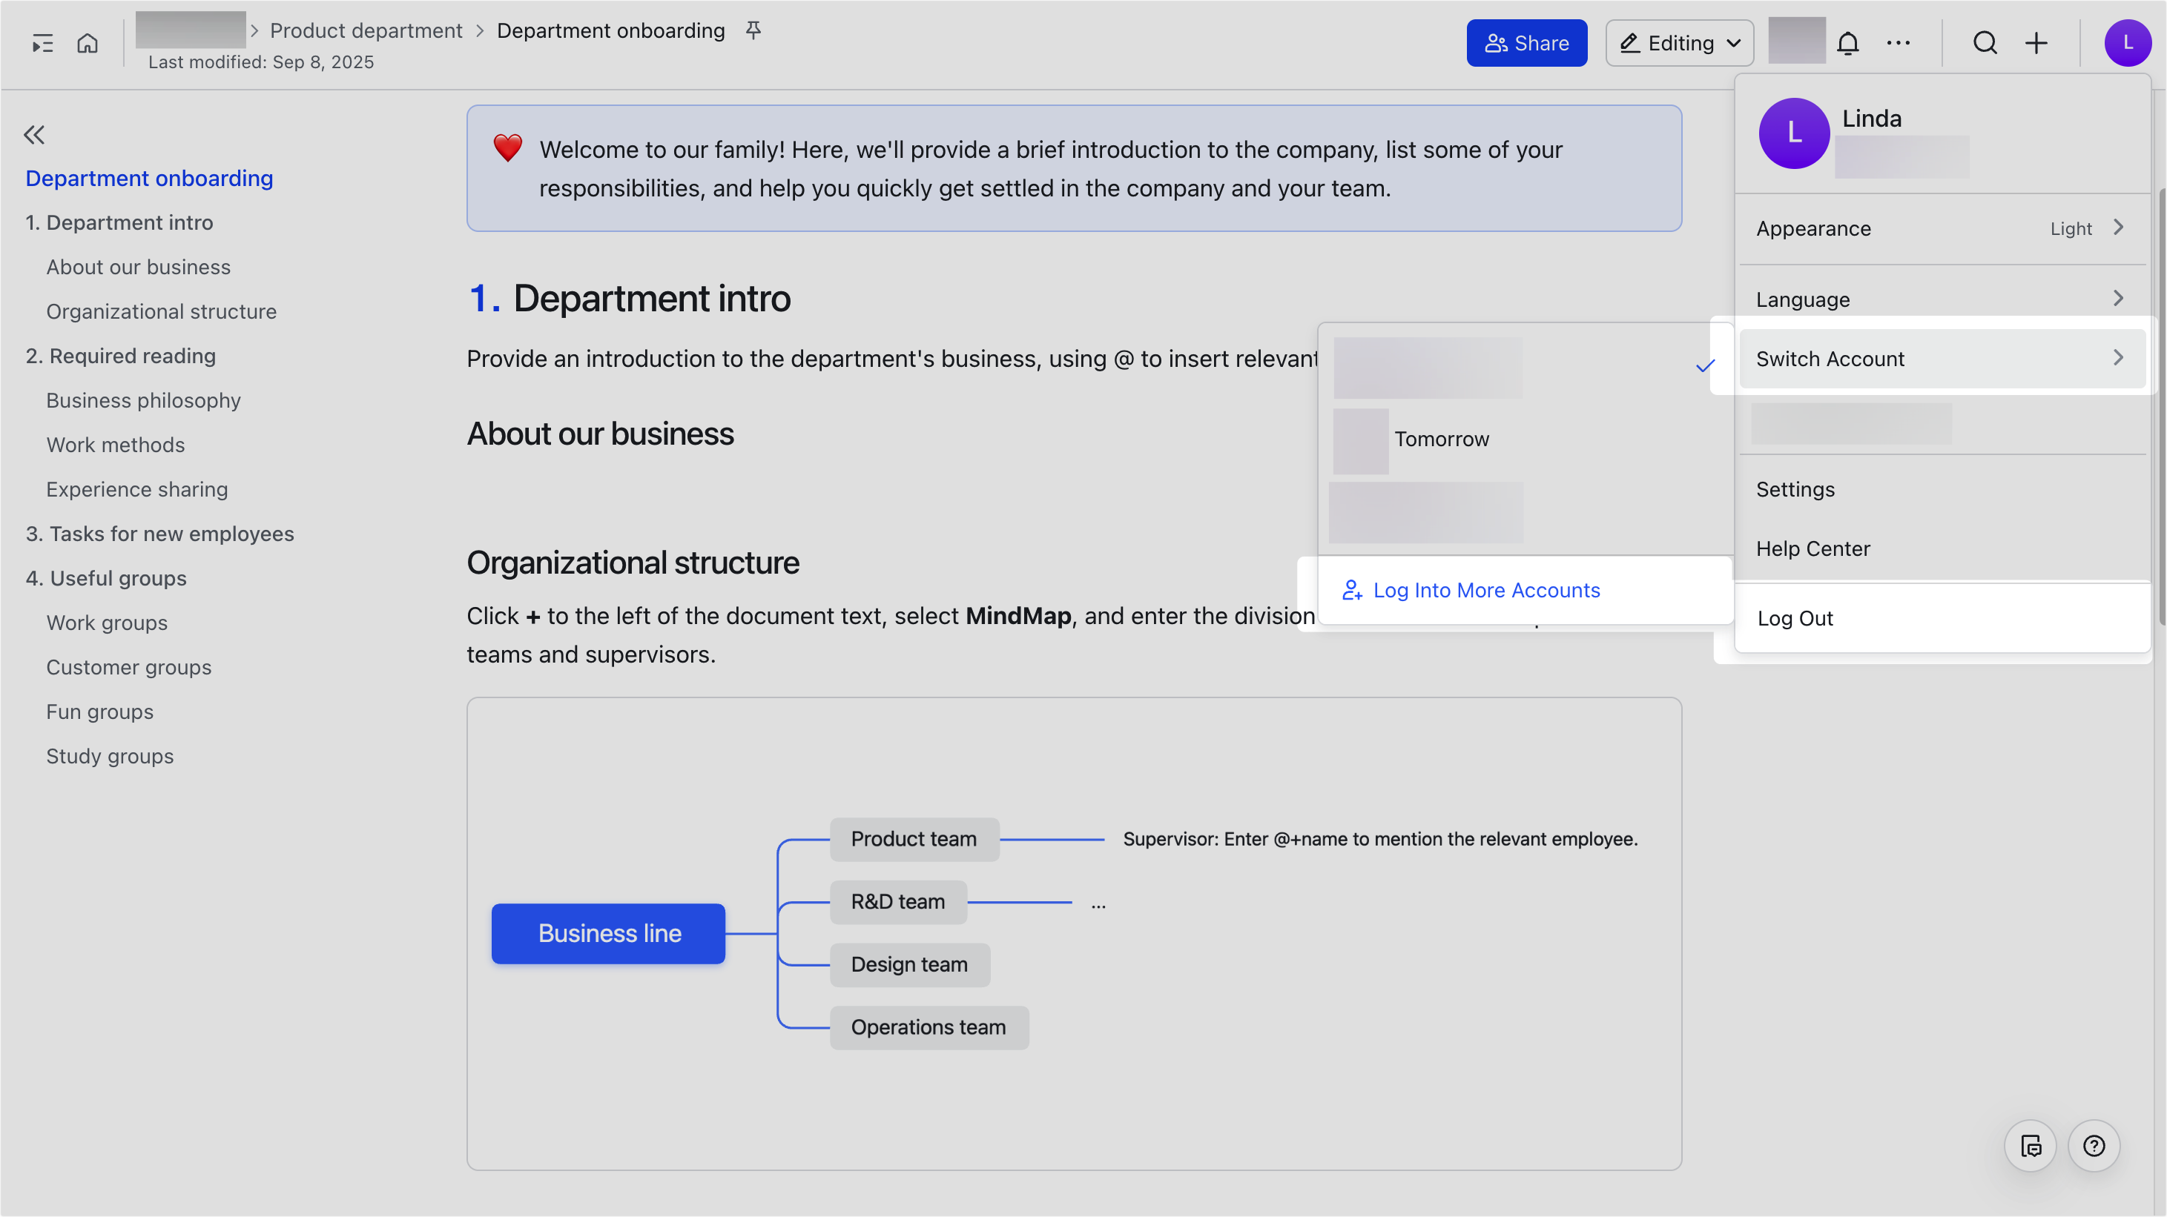Viewport: 2167px width, 1217px height.
Task: Jump to Customer groups in outline
Action: (129, 667)
